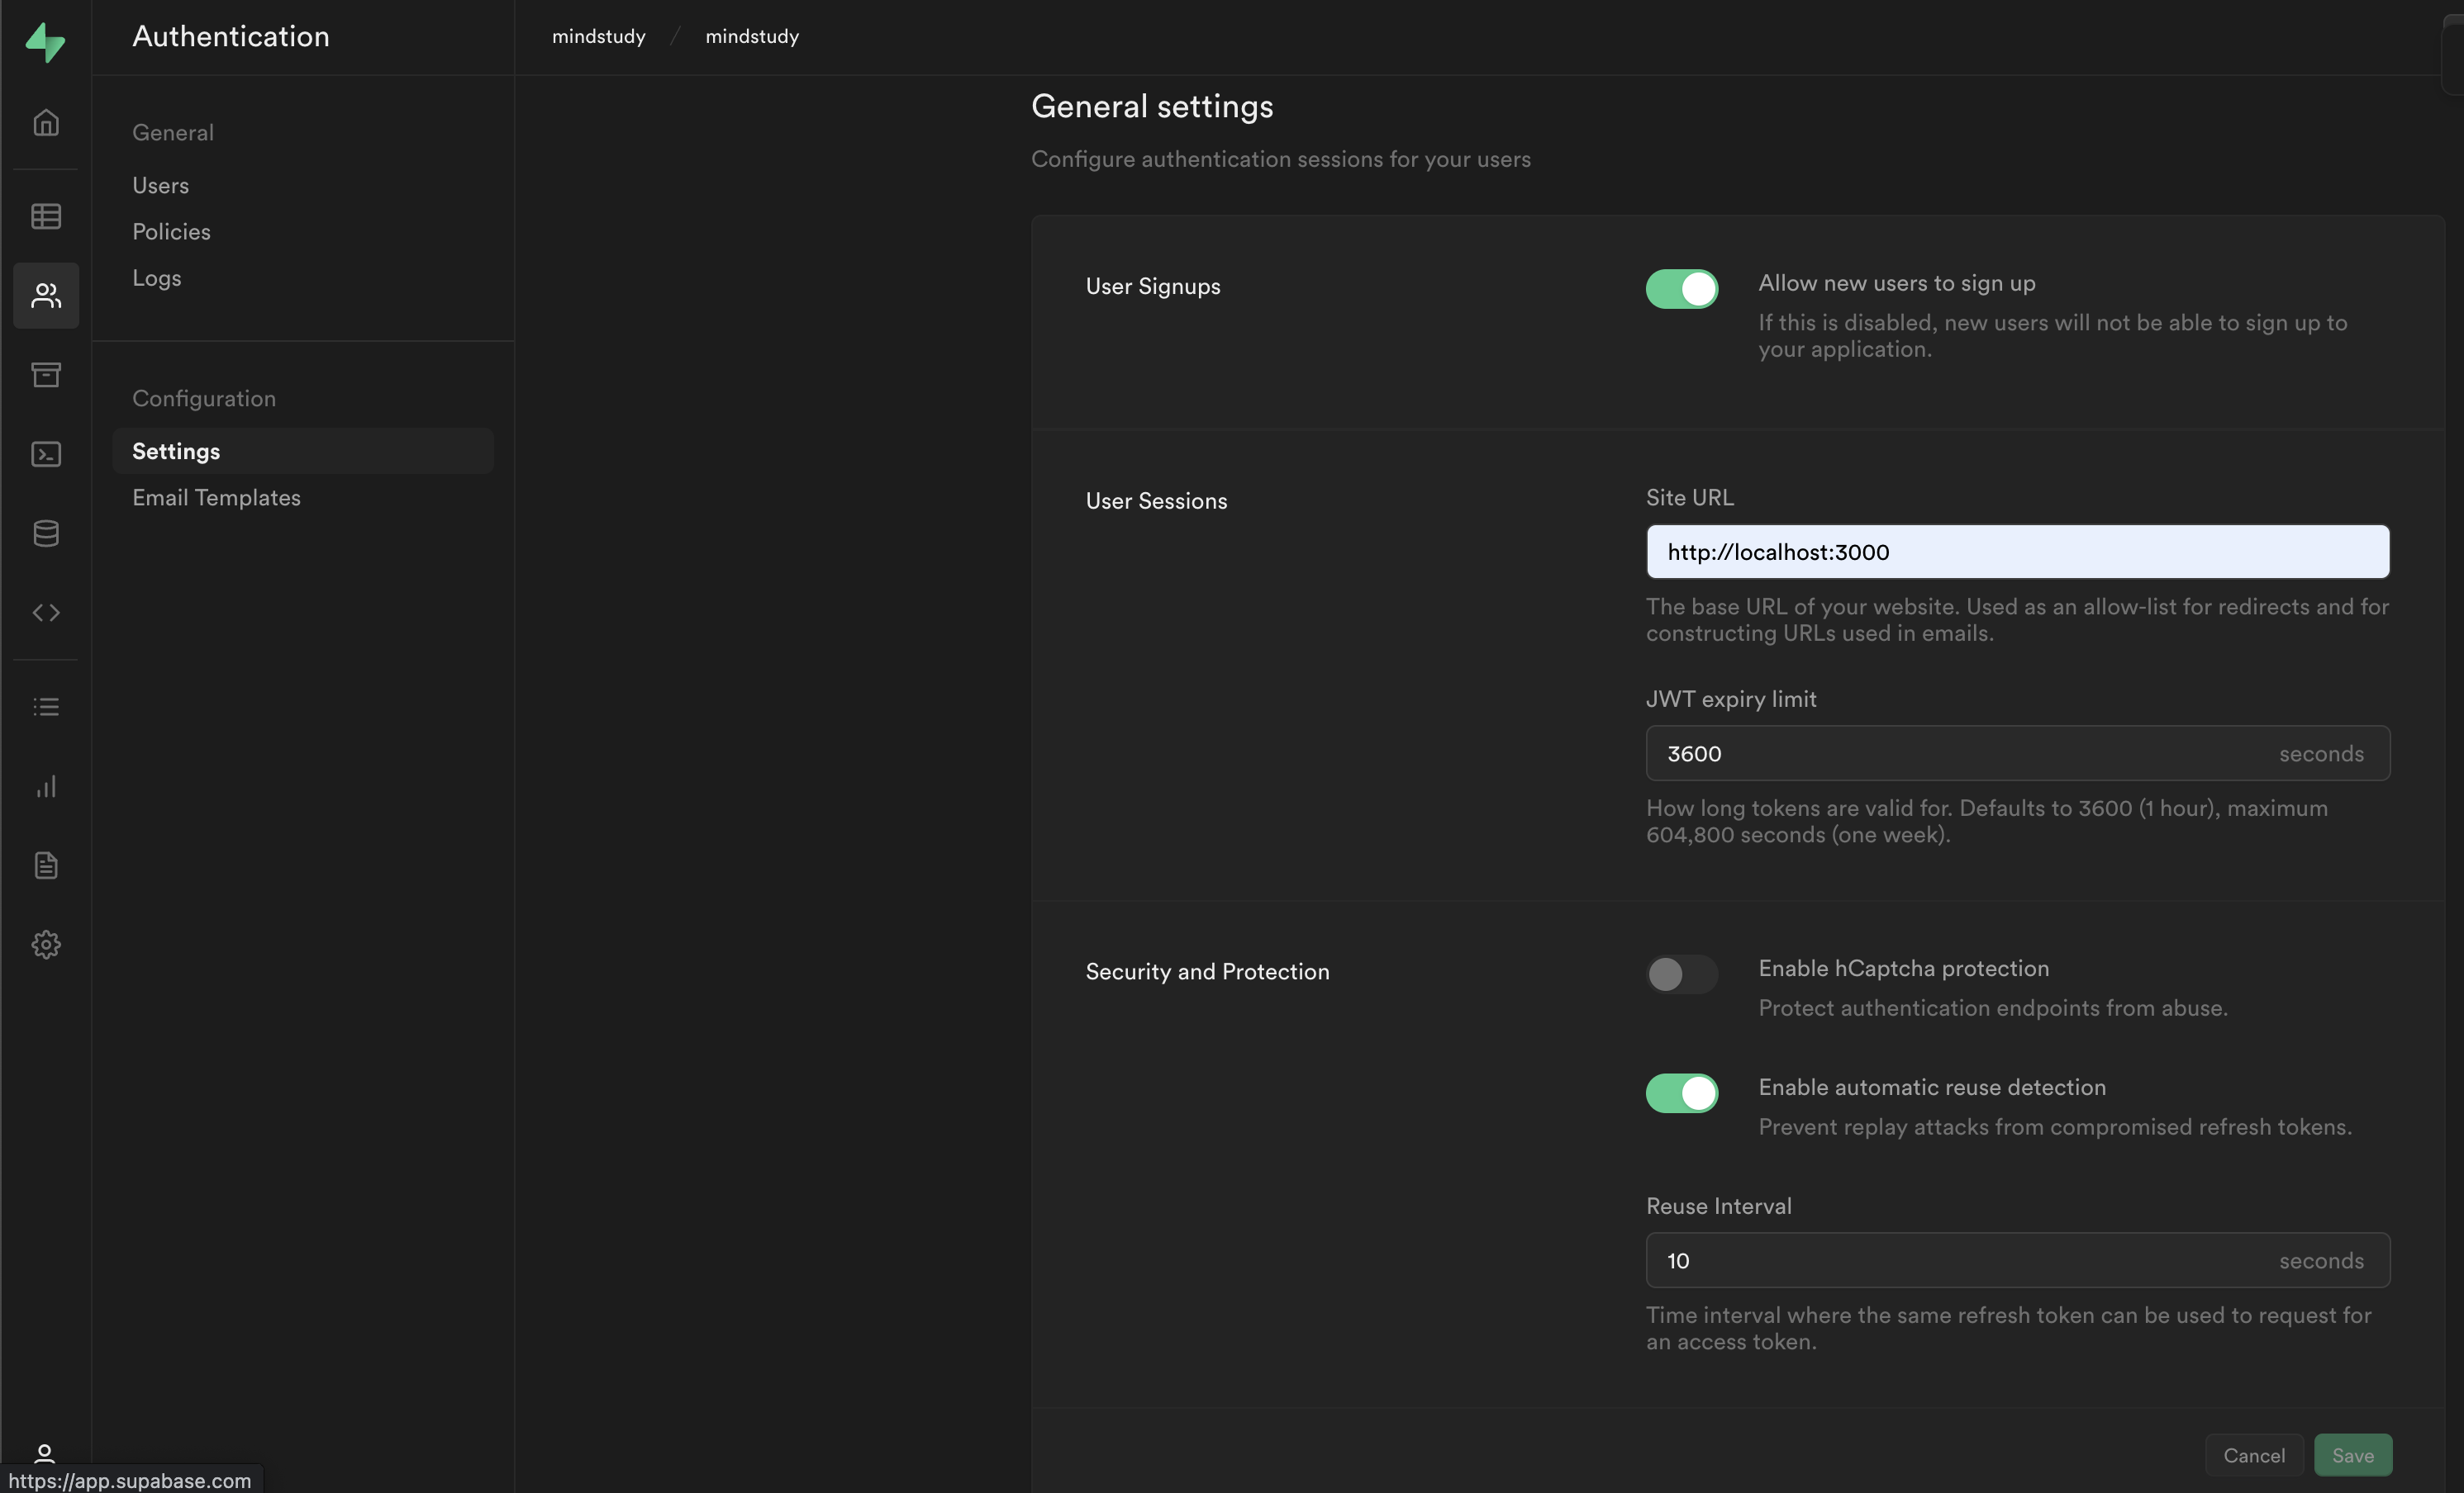Click the Site URL label

(1690, 496)
